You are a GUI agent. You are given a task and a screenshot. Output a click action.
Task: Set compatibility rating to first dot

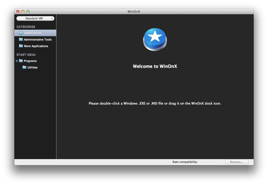(x=201, y=162)
